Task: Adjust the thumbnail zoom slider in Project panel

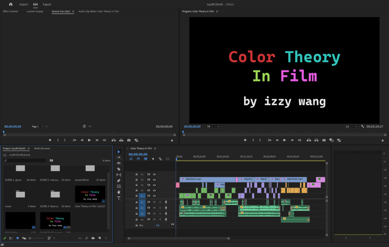Action: tap(36, 238)
